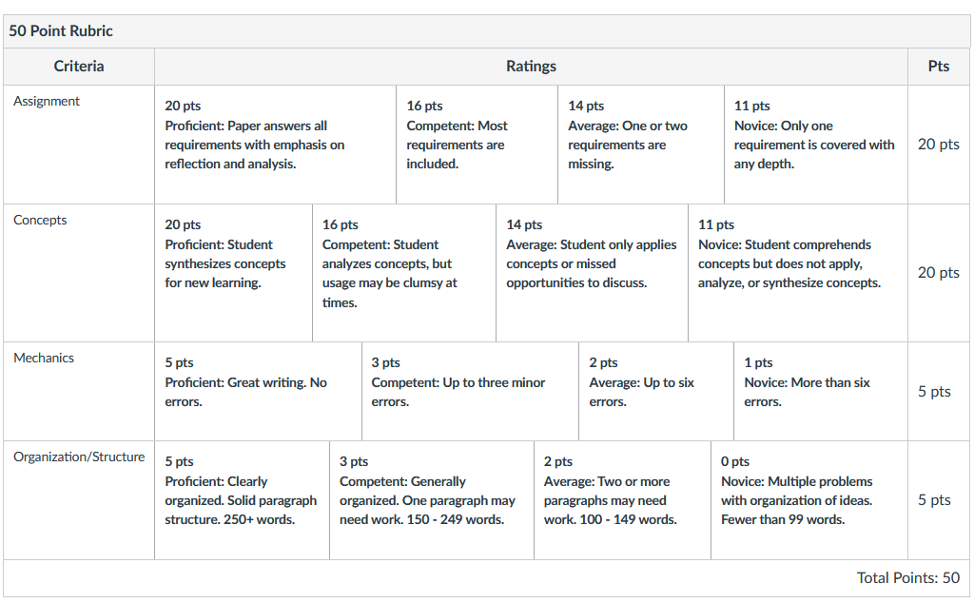974x603 pixels.
Task: Select the 3 pts Competent Mechanics rating
Action: point(470,391)
